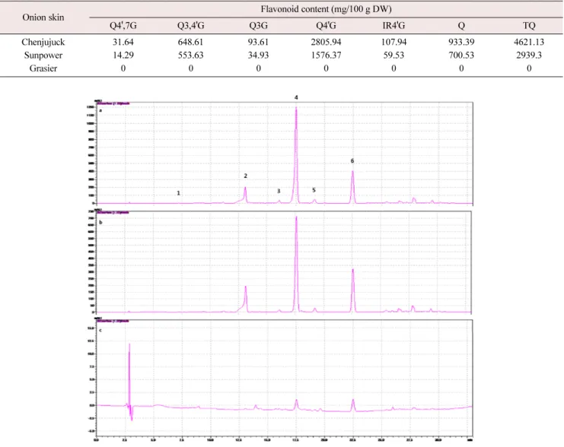The height and width of the screenshot is (447, 564).
Task: Pick the cell reading 933.39
Action: pos(461,42)
